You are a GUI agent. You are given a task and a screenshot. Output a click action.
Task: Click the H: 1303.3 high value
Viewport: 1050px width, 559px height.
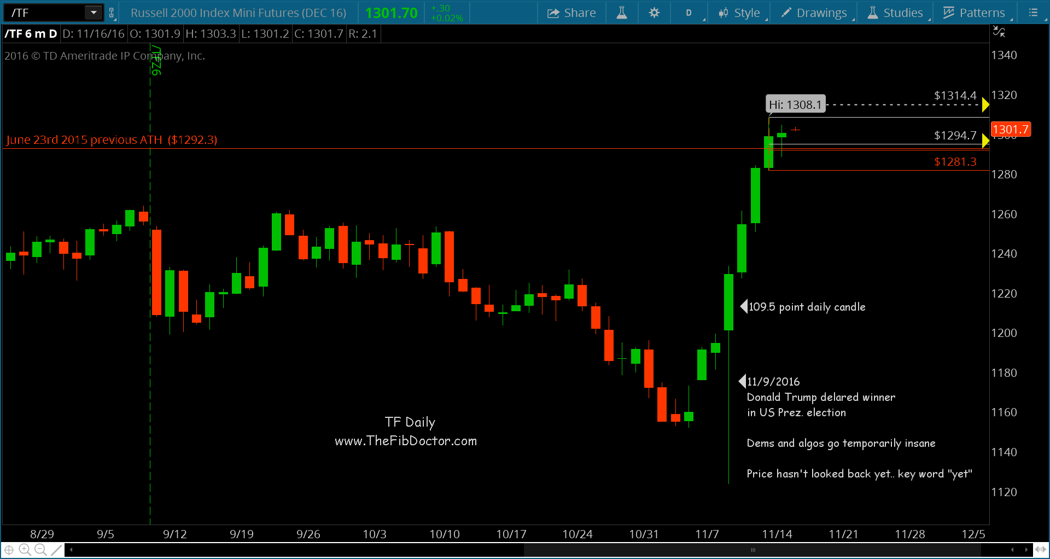tap(211, 34)
